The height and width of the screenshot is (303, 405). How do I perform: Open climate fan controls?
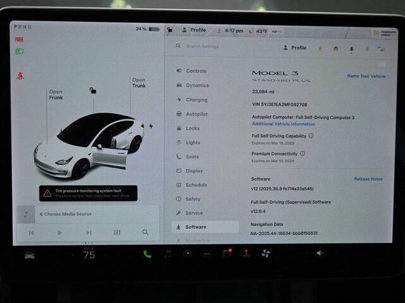point(266,254)
